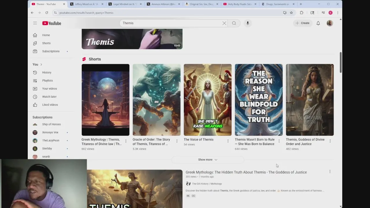Open the Titaness of Divine law short thumbnail

(x=106, y=100)
